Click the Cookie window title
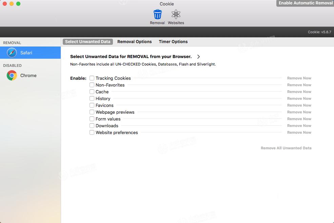The image size is (334, 223). pos(167,4)
